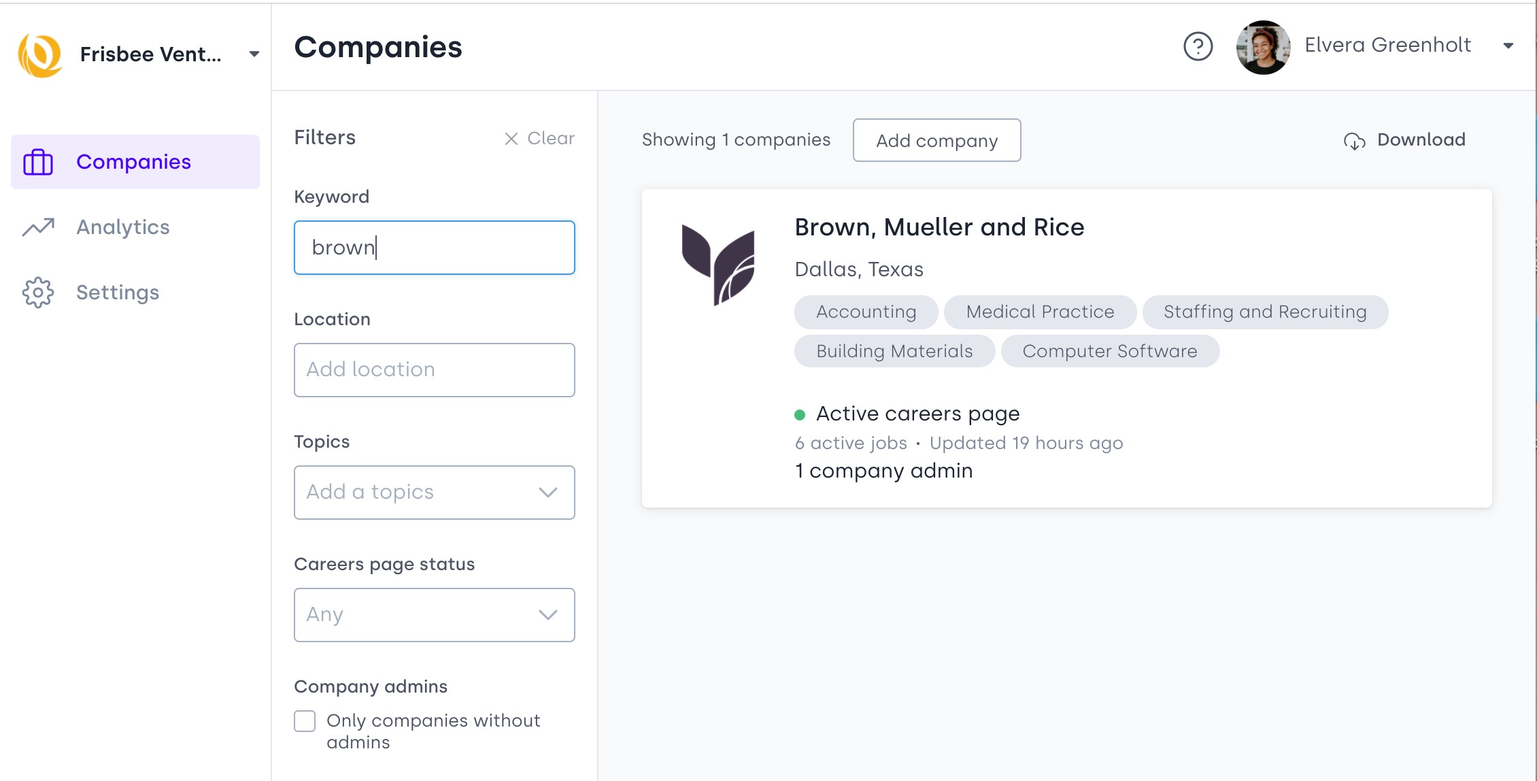Click the Download cloud icon
The width and height of the screenshot is (1537, 781).
coord(1354,141)
